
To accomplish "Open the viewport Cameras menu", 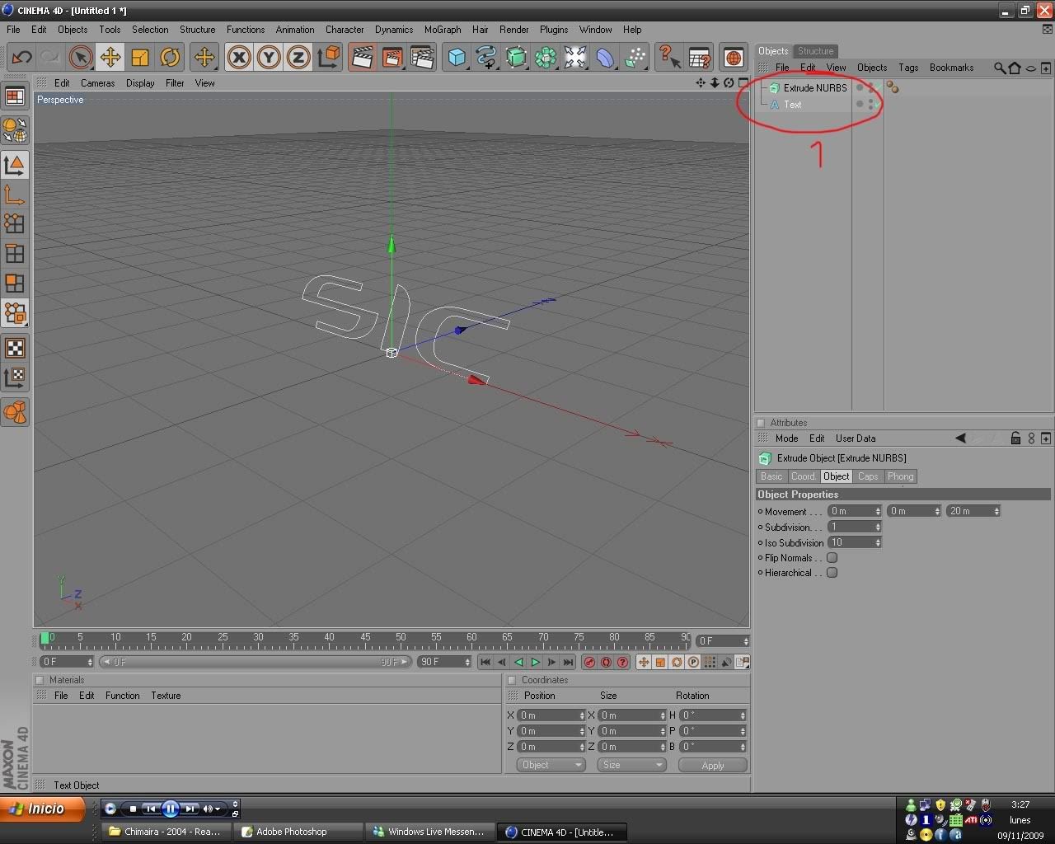I will pos(97,83).
